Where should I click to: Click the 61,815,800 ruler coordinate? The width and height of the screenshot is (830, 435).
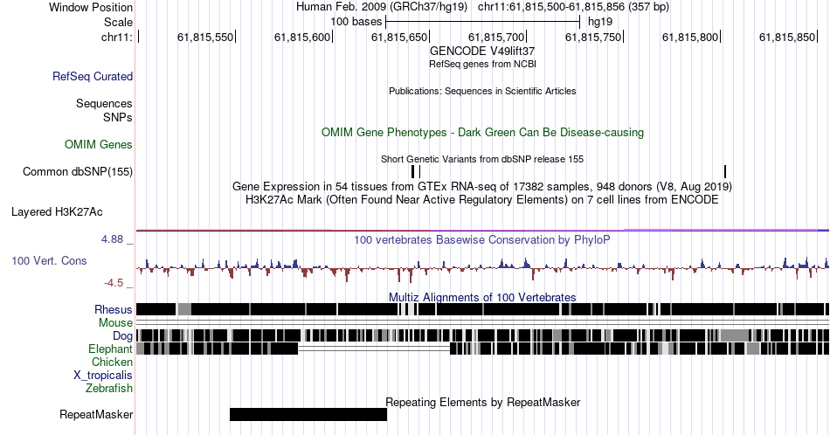pos(690,37)
